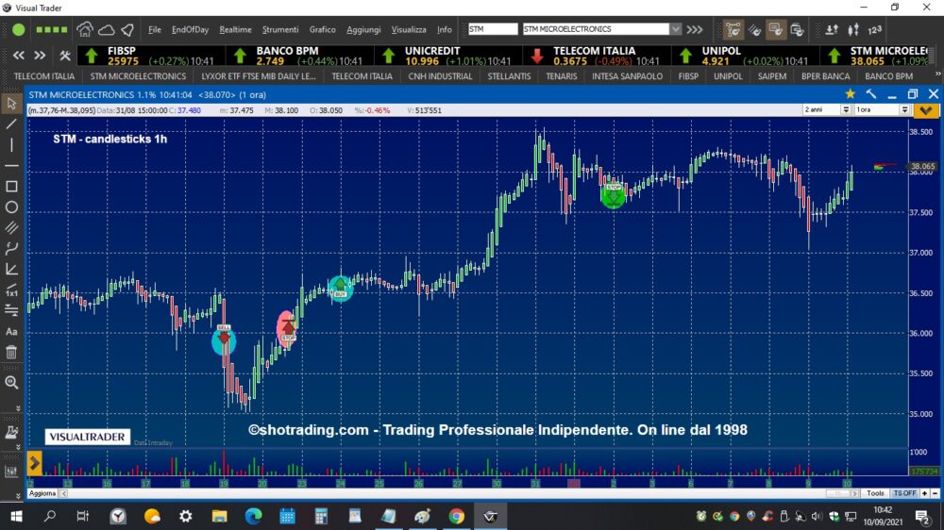Expand lower left sidebar chevron
This screenshot has height=530, width=944.
pos(17,496)
